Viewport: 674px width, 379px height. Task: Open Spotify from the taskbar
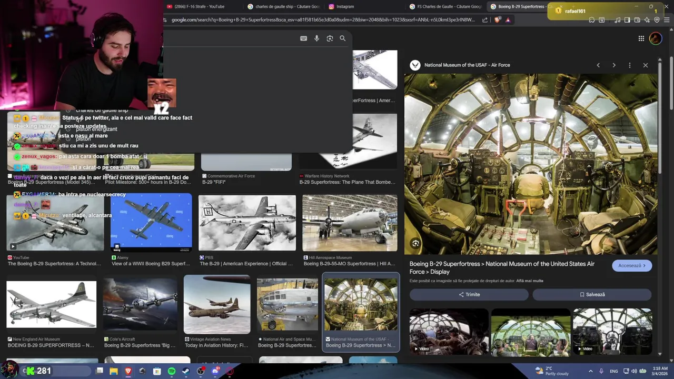[x=172, y=371]
